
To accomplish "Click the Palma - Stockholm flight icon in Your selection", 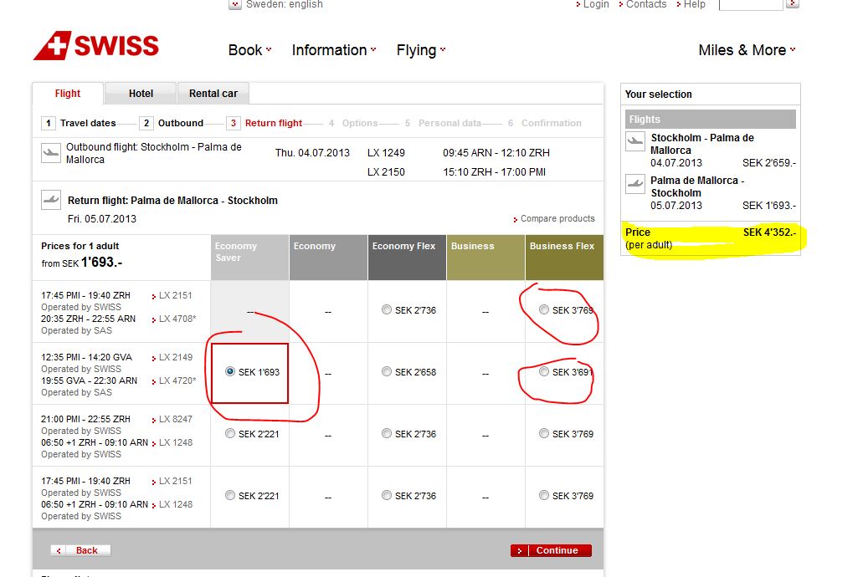I will (635, 183).
